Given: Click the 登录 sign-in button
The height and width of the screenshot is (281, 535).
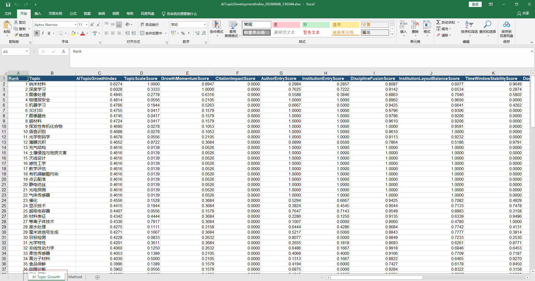Looking at the screenshot, I should click(x=475, y=4).
